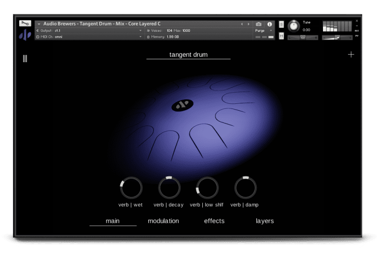Select previous preset with left arrow
The height and width of the screenshot is (261, 377).
click(x=242, y=24)
